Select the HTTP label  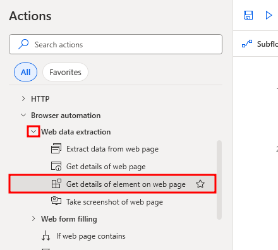point(40,98)
